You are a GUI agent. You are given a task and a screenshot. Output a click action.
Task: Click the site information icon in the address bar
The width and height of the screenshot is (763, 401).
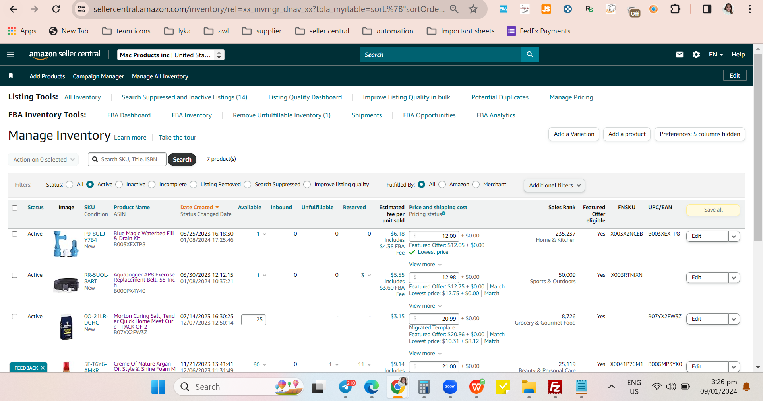[82, 9]
